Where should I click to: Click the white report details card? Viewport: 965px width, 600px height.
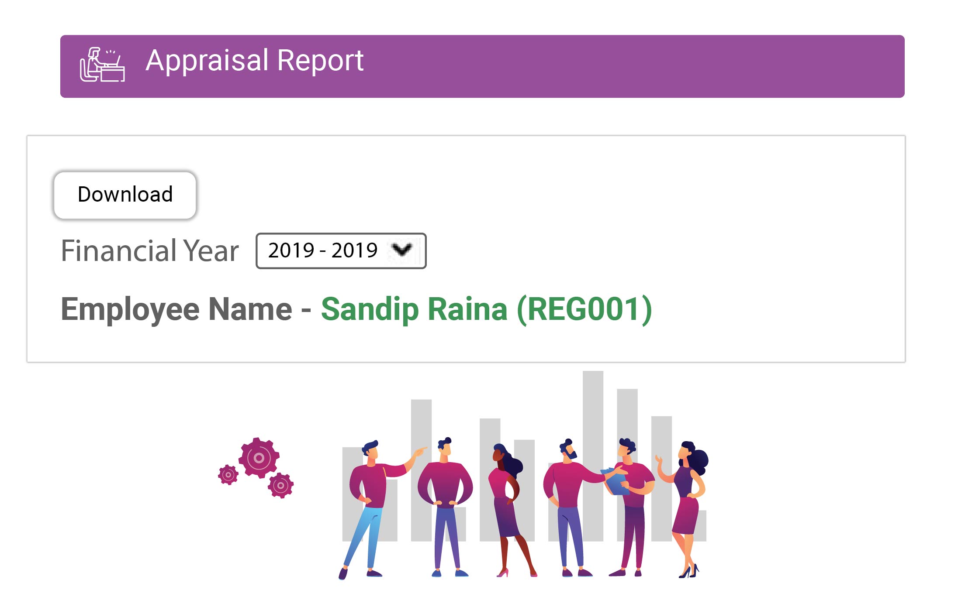pos(743,196)
